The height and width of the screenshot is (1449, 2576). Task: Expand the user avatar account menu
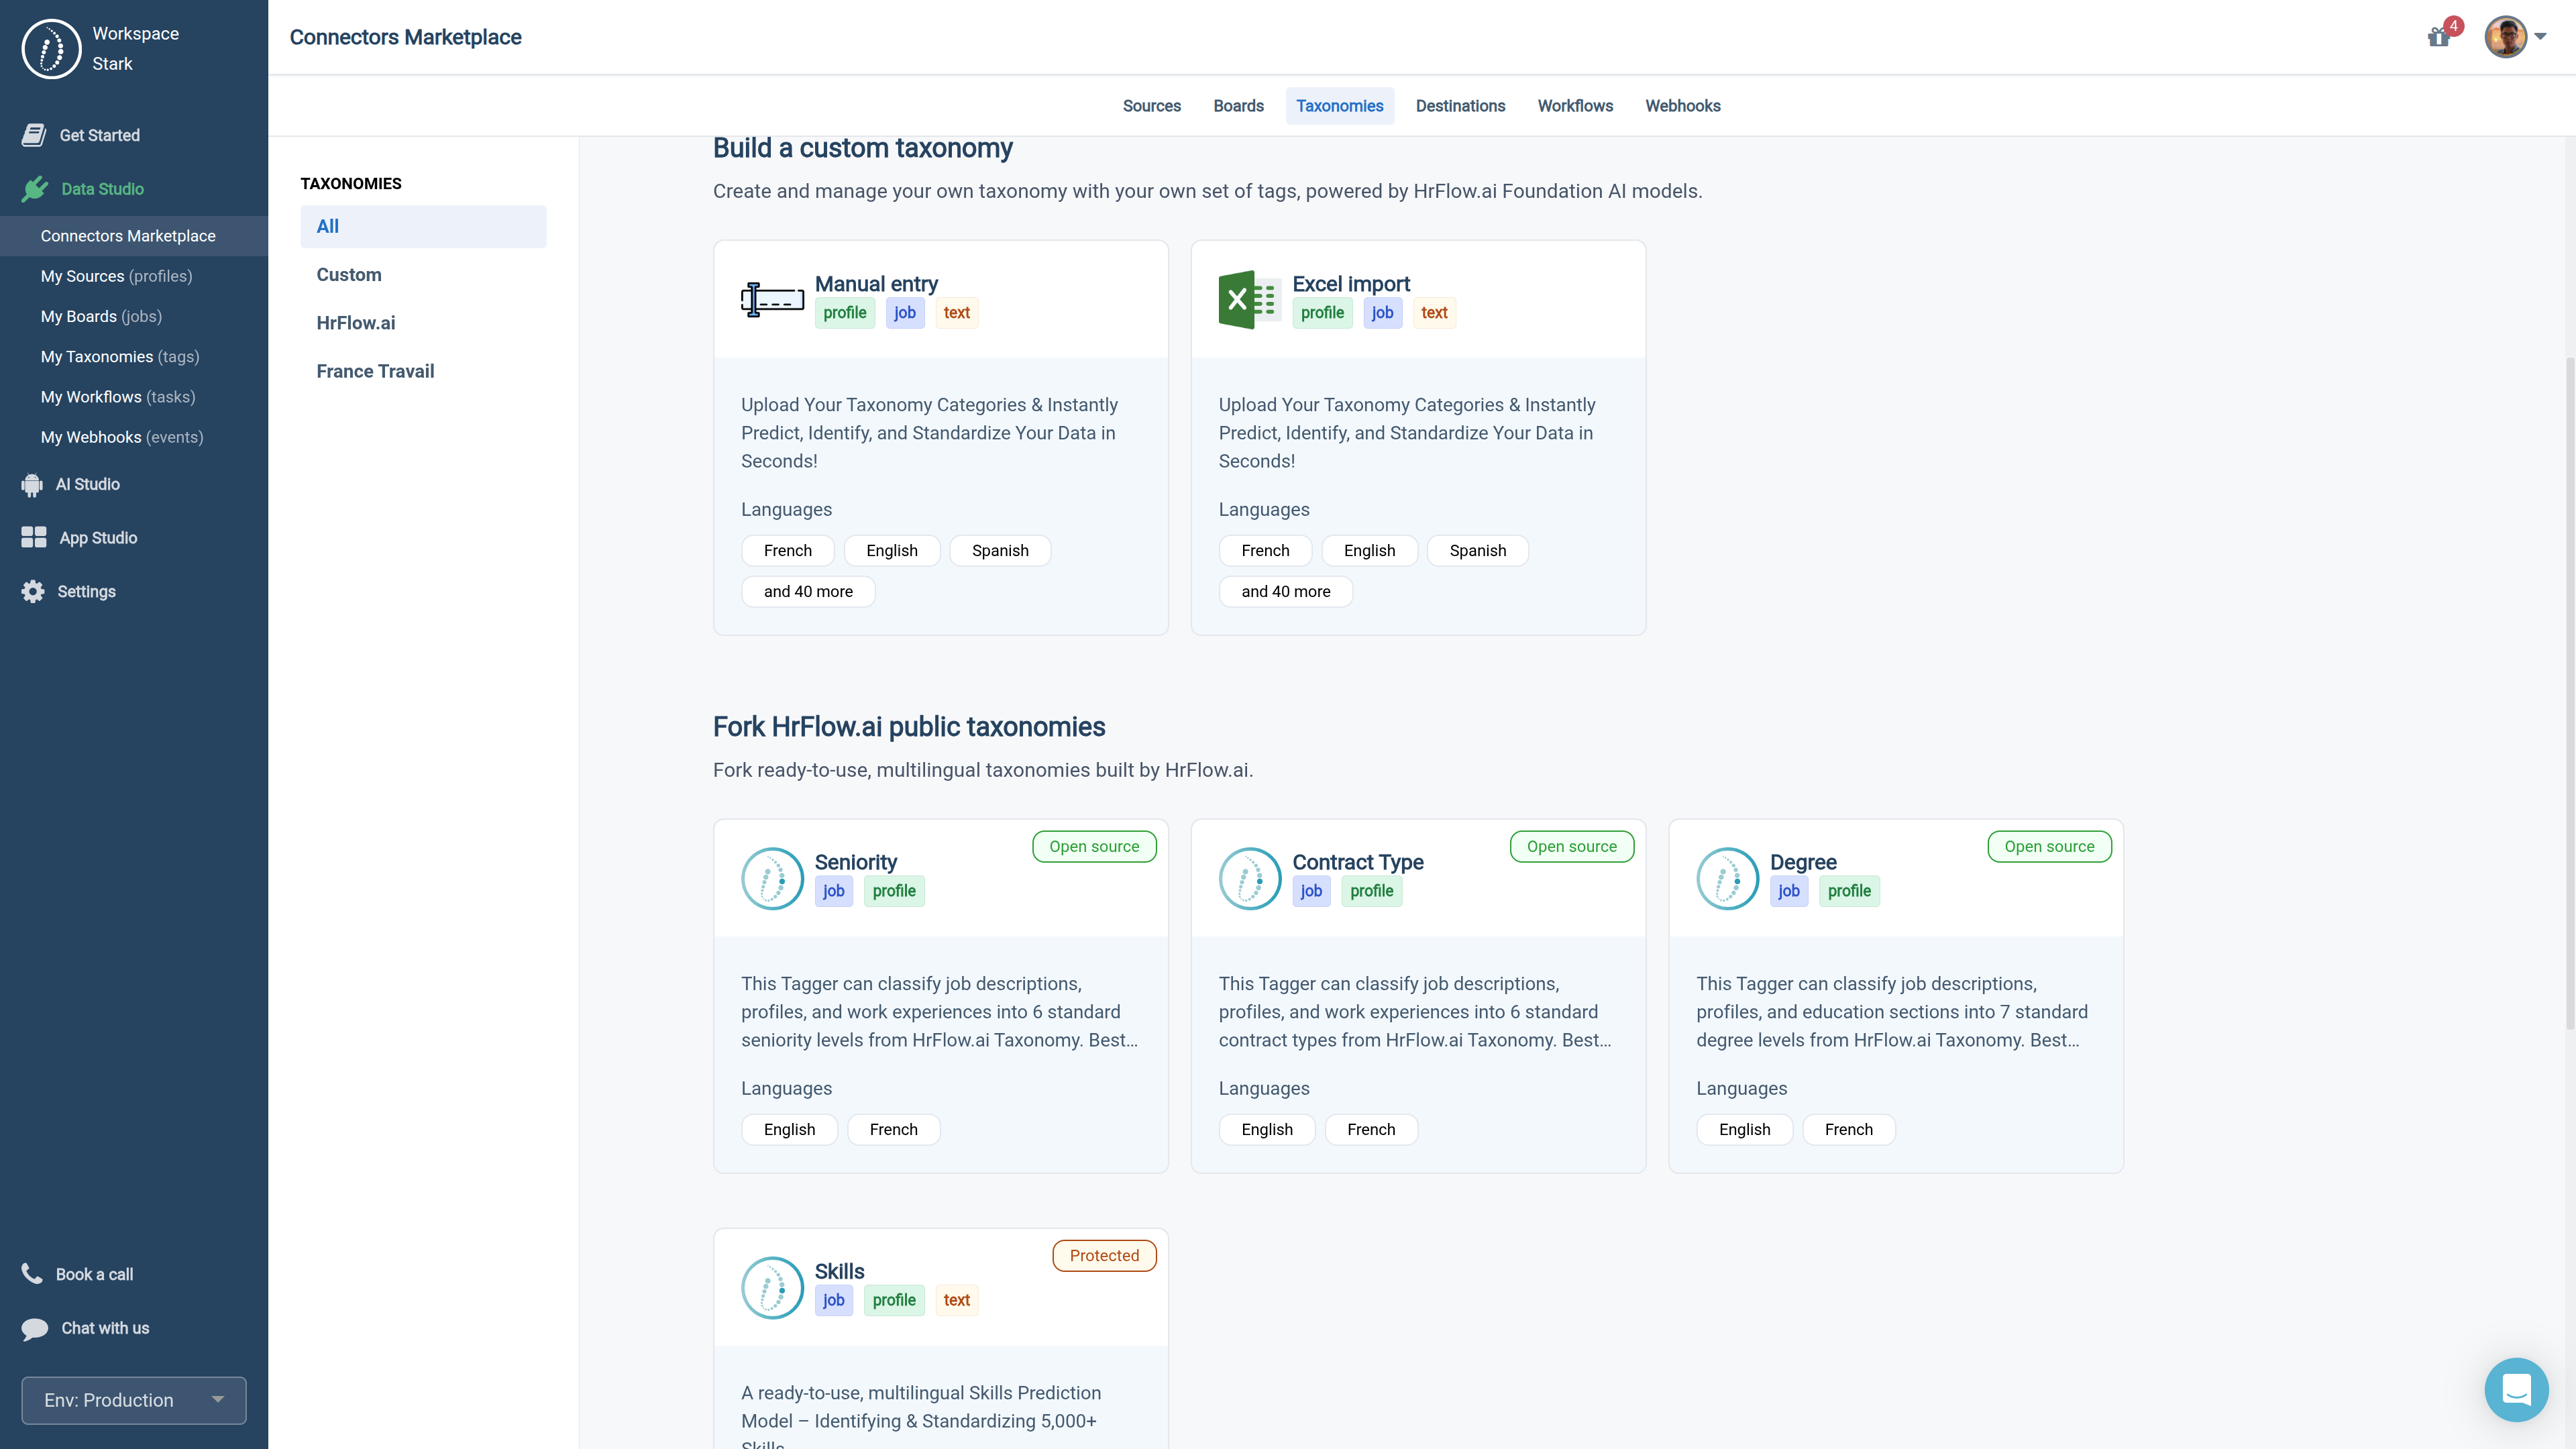pos(2516,37)
